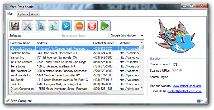Click the horizontal scrollbar left arrow
The height and width of the screenshot is (110, 214).
tap(11, 92)
